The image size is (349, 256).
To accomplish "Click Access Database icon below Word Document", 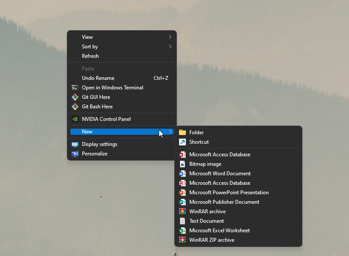I will 182,183.
